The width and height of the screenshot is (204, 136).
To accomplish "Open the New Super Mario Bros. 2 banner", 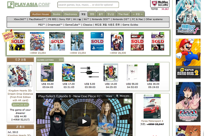I will coord(188,59).
